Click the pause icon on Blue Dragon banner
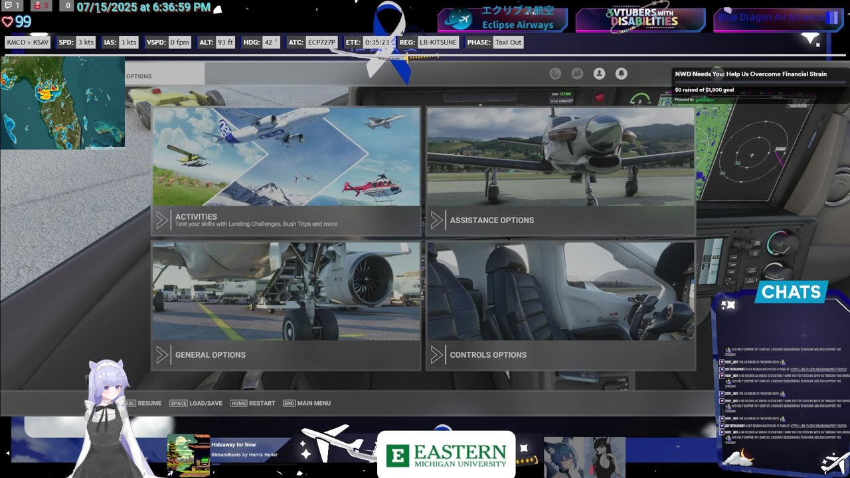Image resolution: width=850 pixels, height=478 pixels. pyautogui.click(x=831, y=18)
